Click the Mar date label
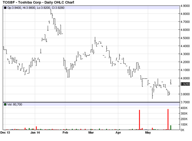192x141 pixels. coord(91,133)
